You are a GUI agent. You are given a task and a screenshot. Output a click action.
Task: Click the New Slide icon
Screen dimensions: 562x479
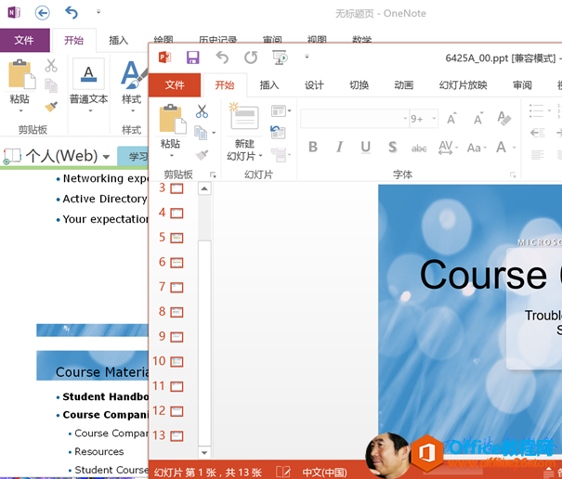244,116
